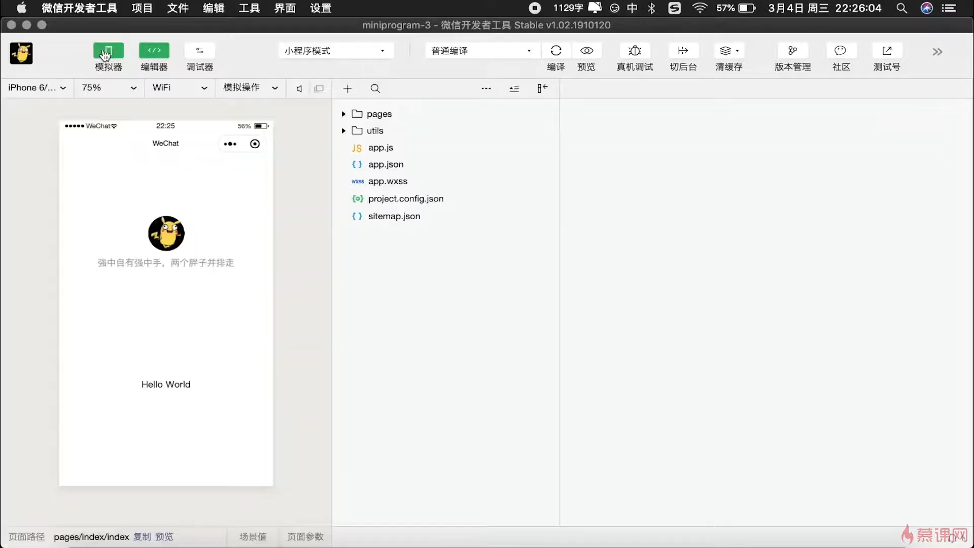The width and height of the screenshot is (974, 548).
Task: Open 版本管理 version control
Action: (792, 51)
